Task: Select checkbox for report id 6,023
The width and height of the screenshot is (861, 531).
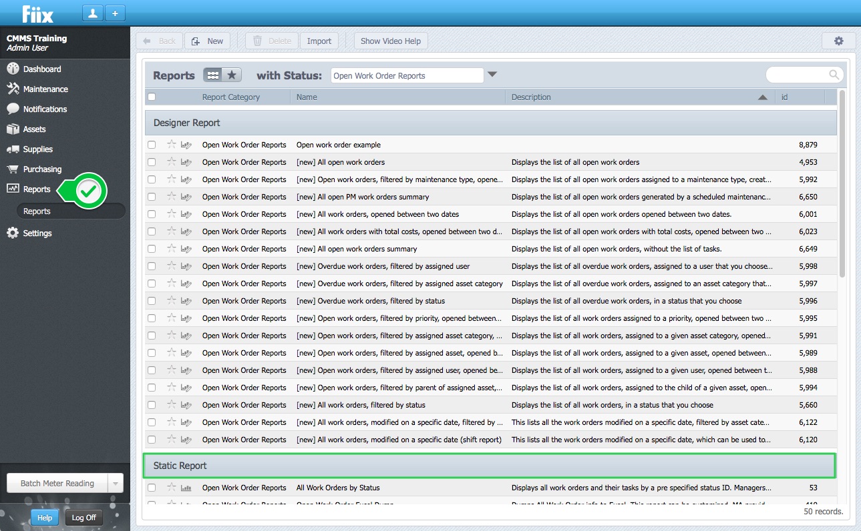Action: [152, 231]
